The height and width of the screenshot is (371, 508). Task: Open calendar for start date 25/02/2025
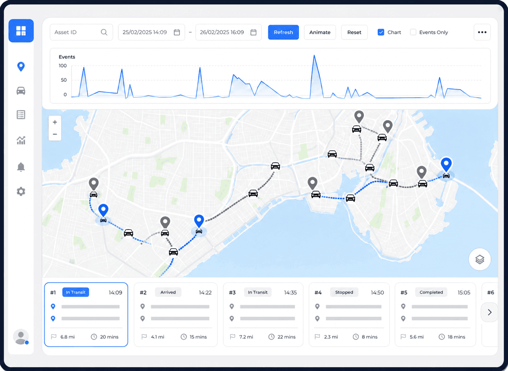point(177,32)
